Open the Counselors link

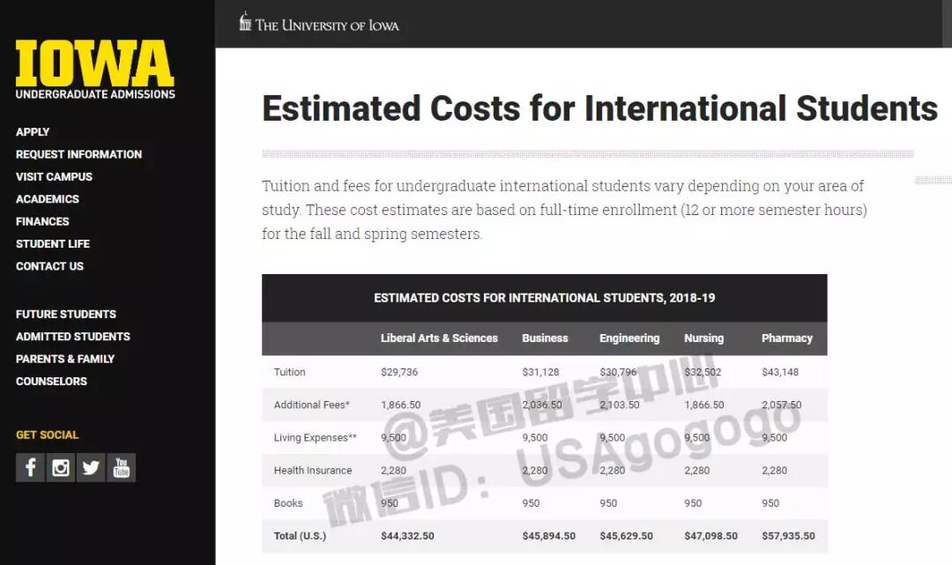click(x=52, y=382)
